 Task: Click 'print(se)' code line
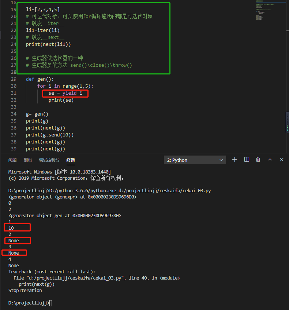click(x=61, y=100)
